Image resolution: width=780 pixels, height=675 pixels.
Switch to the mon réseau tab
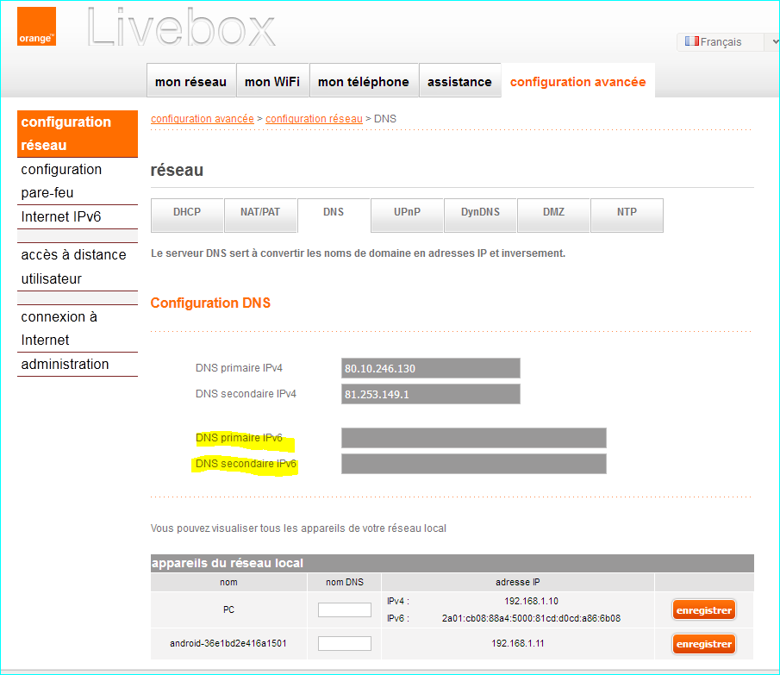190,80
